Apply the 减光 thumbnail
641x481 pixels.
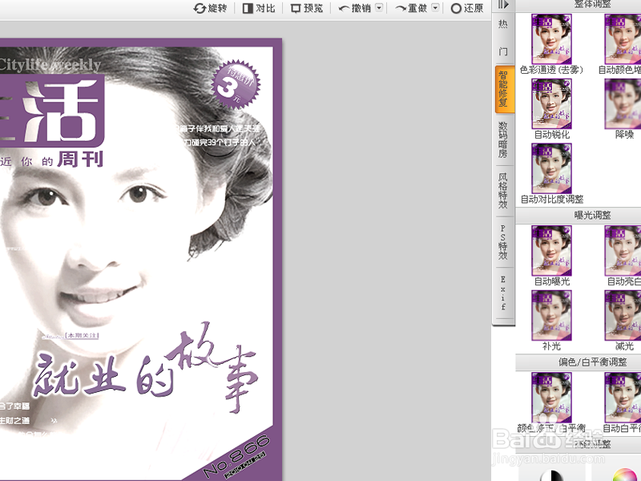pyautogui.click(x=623, y=315)
